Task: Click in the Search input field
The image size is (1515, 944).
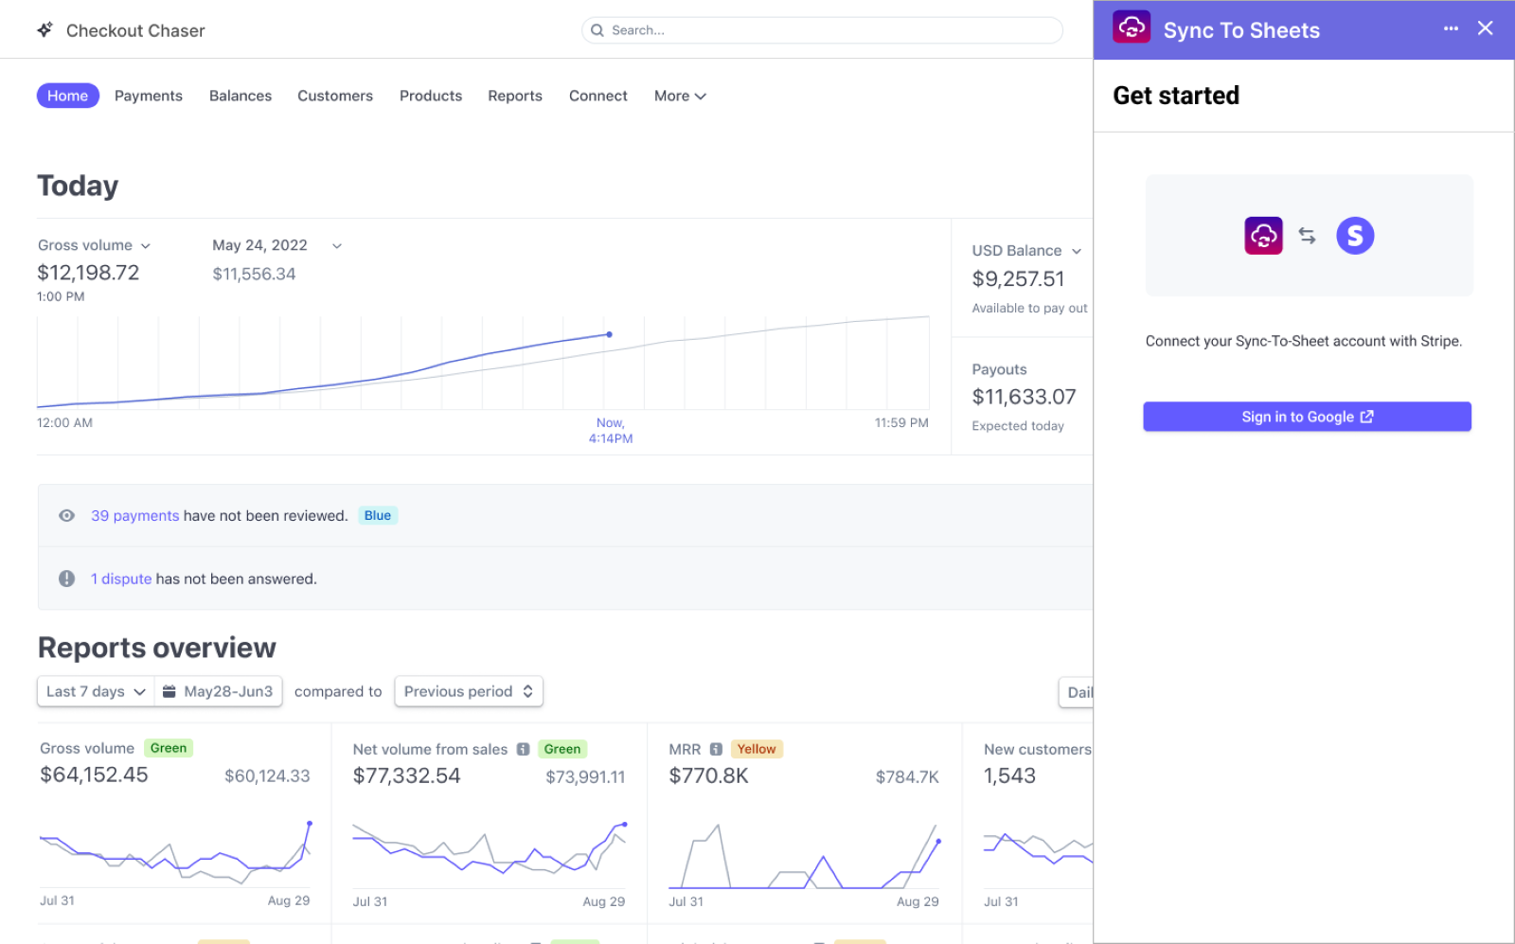Action: pos(822,30)
